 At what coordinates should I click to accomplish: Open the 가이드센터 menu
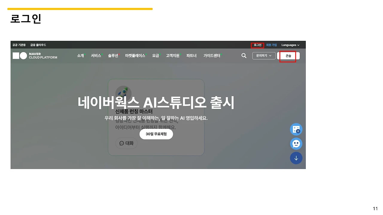coord(212,56)
